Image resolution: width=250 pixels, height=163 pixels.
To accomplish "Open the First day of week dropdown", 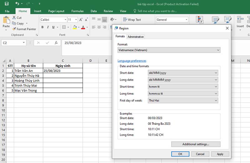I will pyautogui.click(x=183, y=100).
